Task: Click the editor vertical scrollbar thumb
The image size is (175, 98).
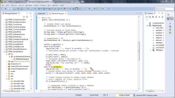Action: click(139, 51)
